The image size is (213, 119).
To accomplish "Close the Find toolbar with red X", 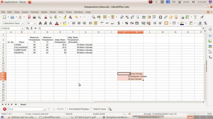I will [4, 109].
